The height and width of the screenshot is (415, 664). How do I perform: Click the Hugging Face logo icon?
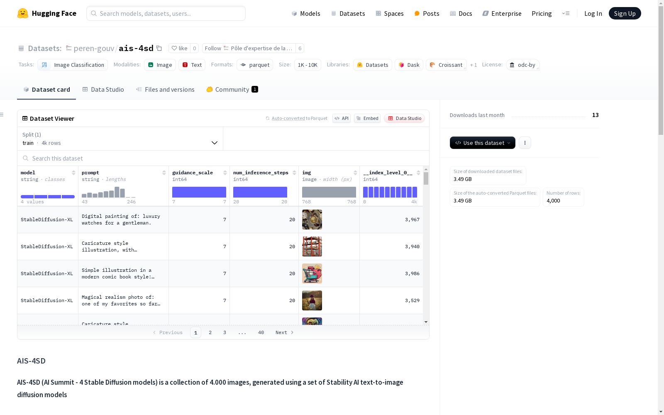click(x=23, y=13)
